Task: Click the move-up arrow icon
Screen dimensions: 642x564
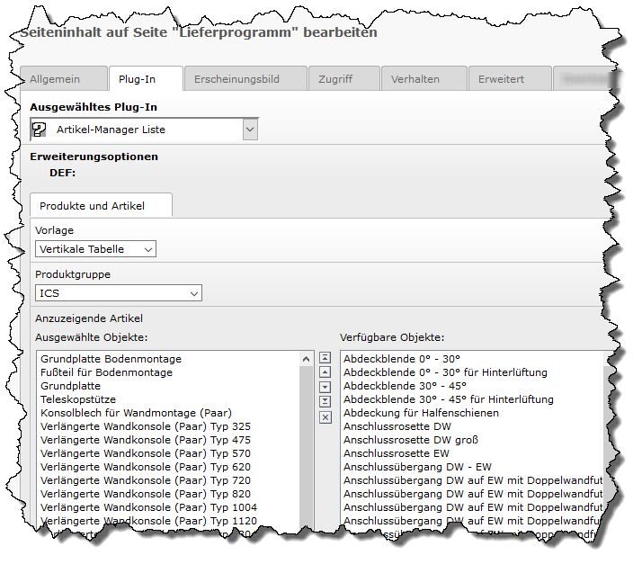Action: coord(325,372)
